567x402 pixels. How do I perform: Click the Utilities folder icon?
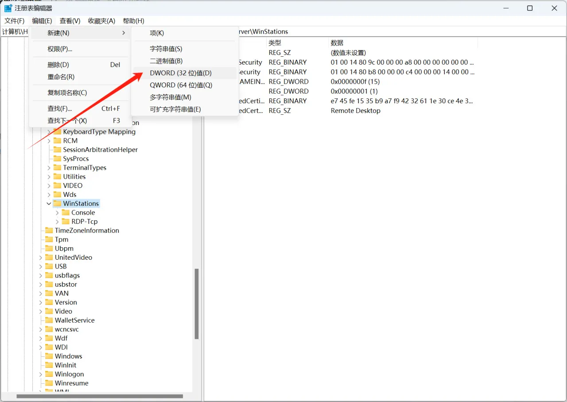(x=57, y=176)
